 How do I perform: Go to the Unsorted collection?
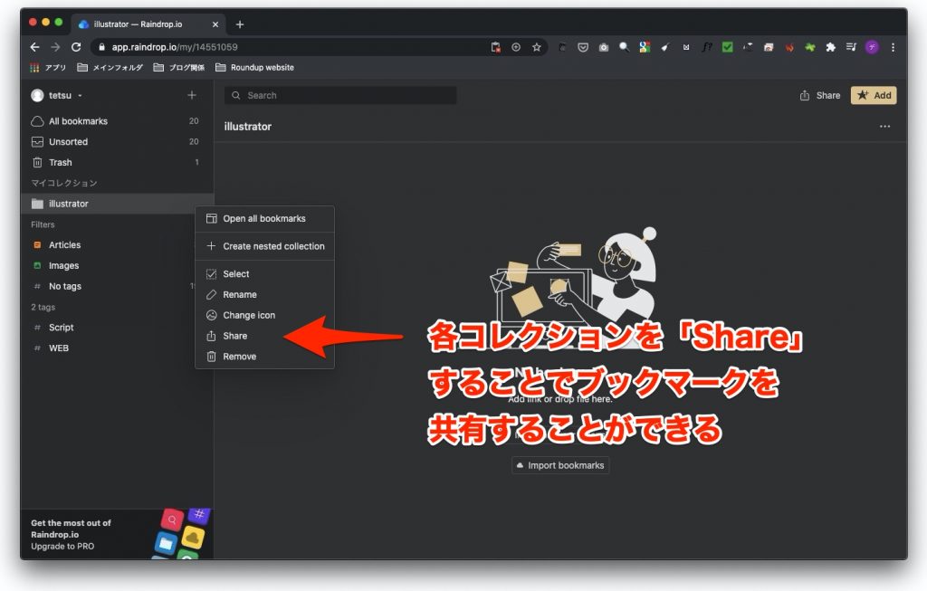[117, 142]
